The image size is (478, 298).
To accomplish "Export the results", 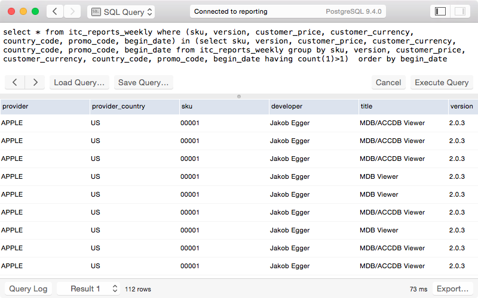I will tap(452, 288).
